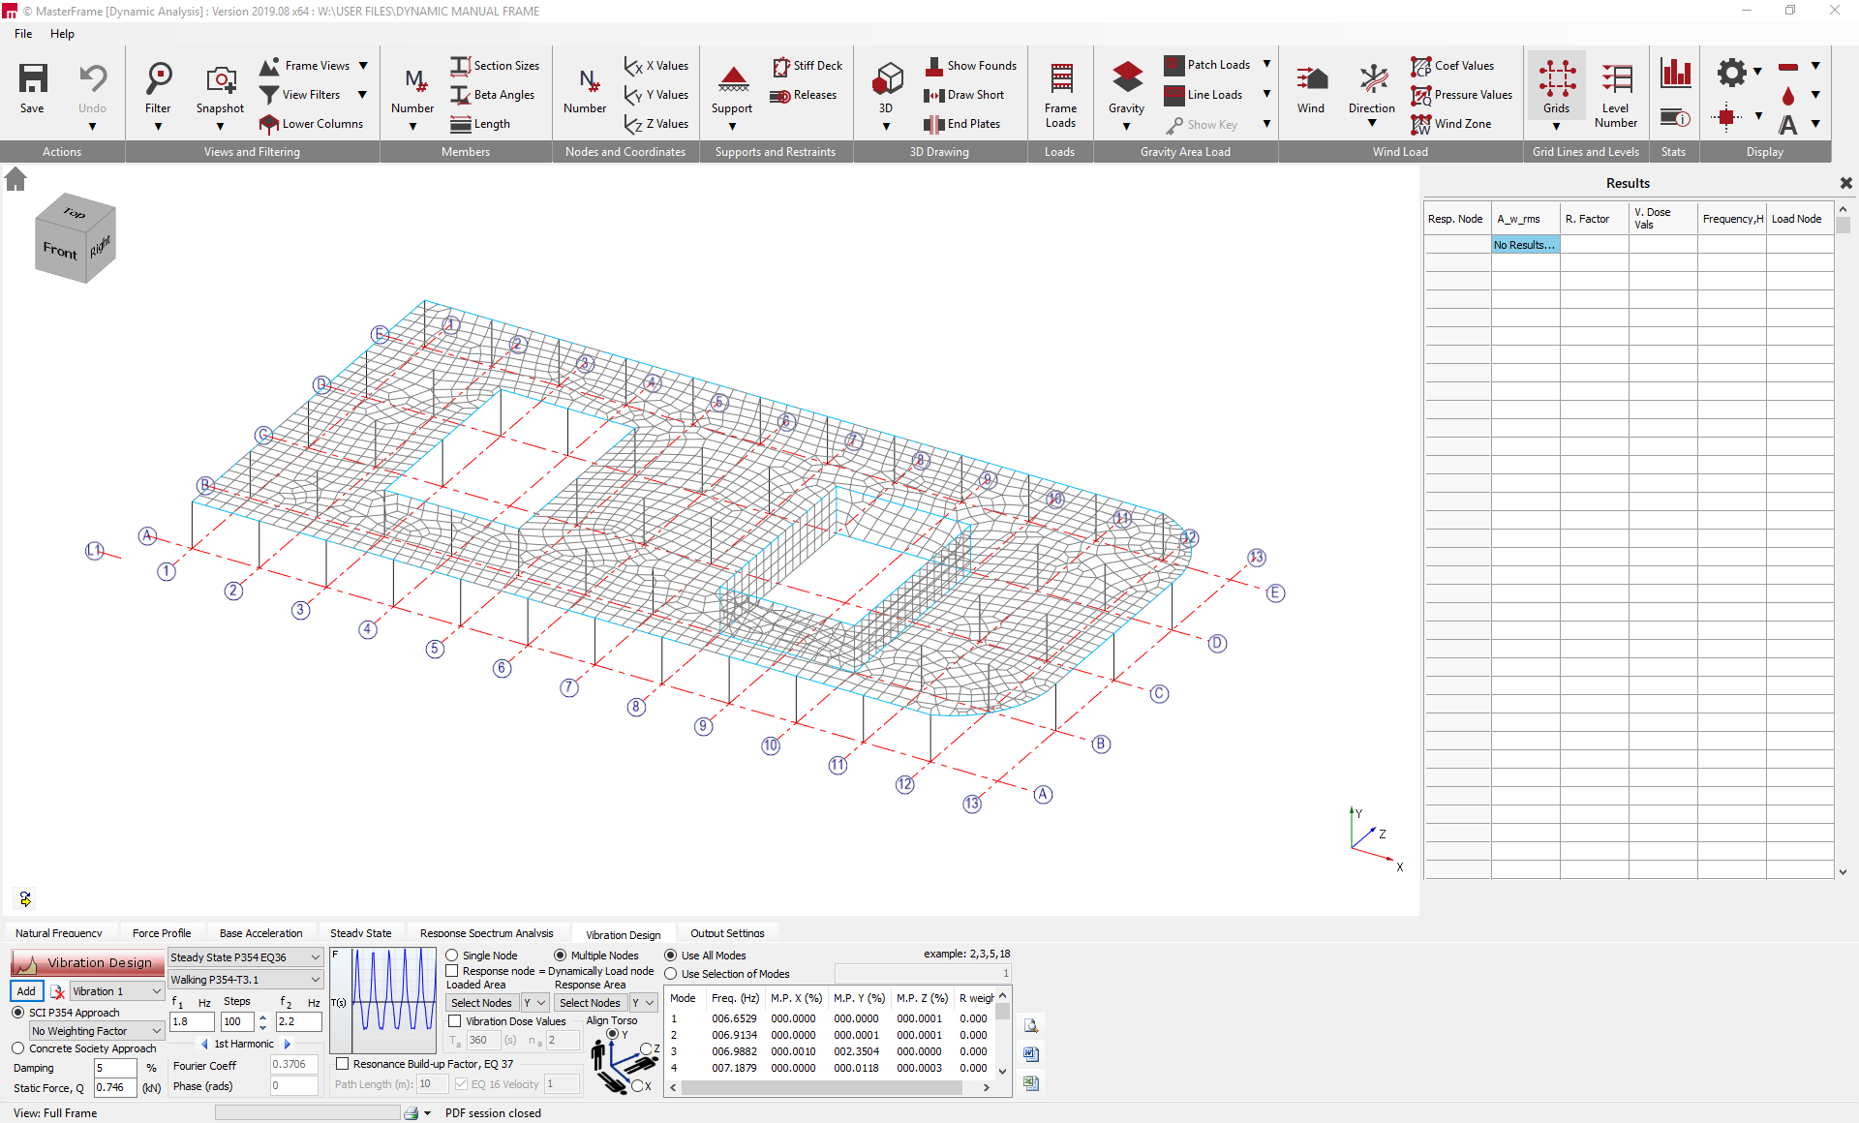
Task: Click the delete vibration red X icon
Action: (x=58, y=991)
